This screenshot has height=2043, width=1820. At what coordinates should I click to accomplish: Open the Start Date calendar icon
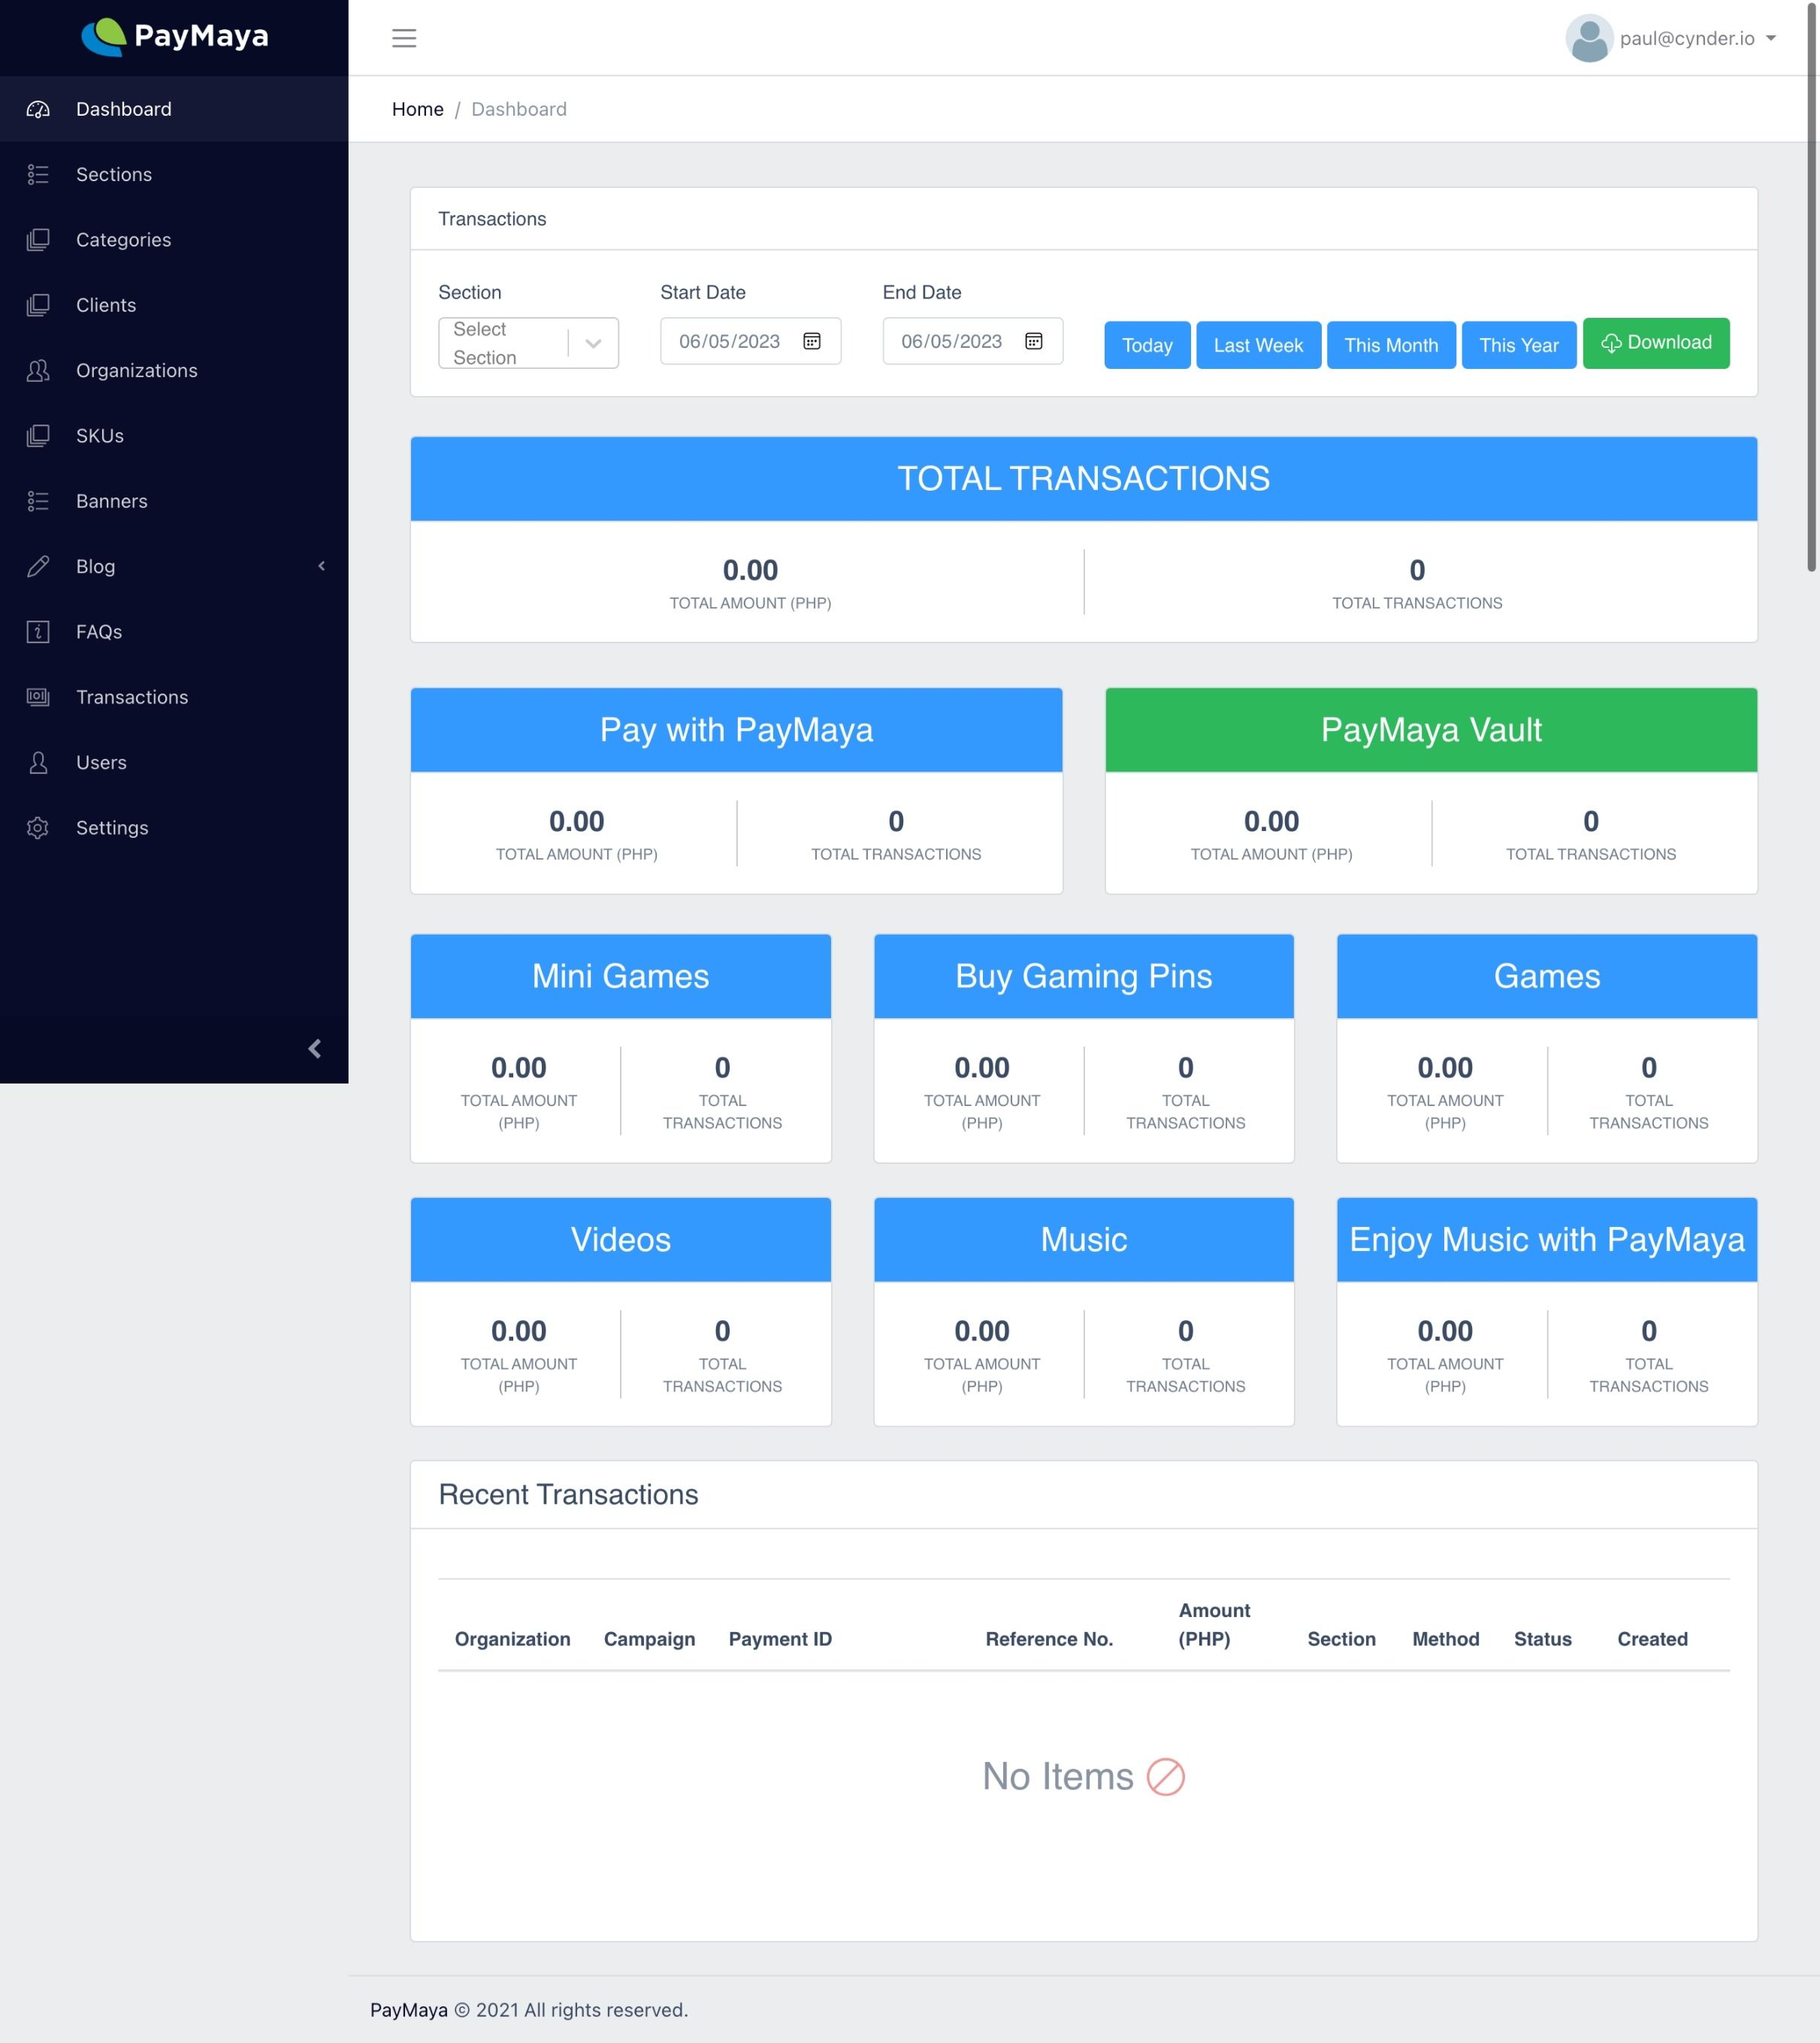click(x=812, y=341)
